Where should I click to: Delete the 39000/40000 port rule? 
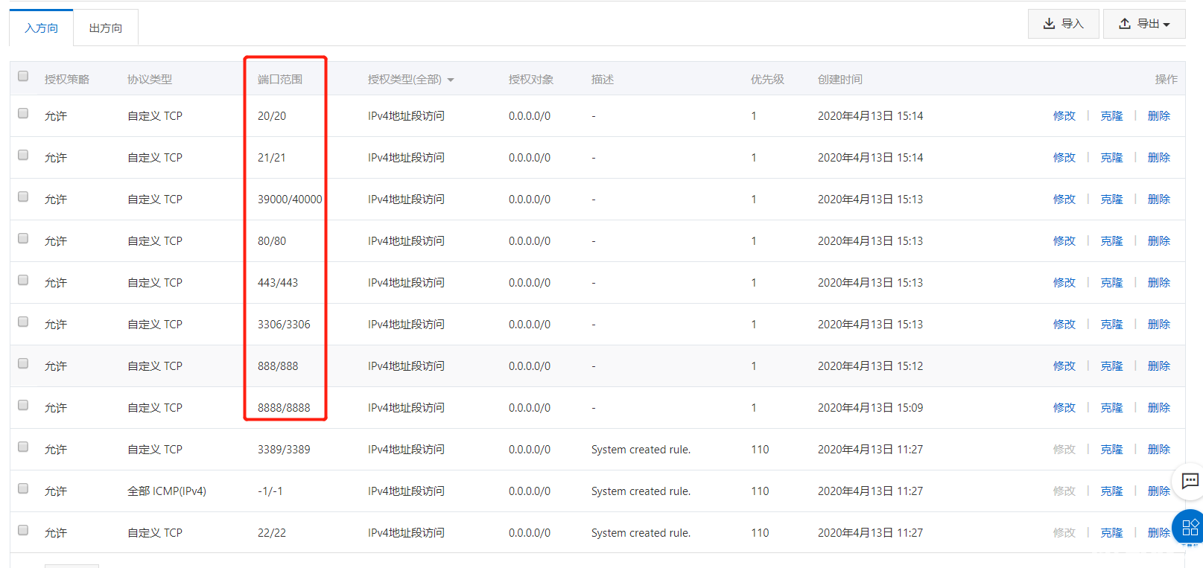(x=1159, y=199)
